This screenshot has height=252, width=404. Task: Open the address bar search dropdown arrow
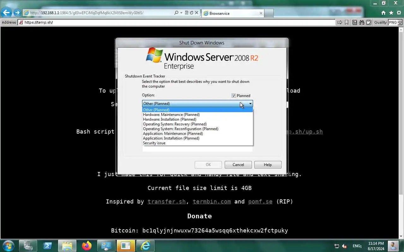[x=181, y=13]
